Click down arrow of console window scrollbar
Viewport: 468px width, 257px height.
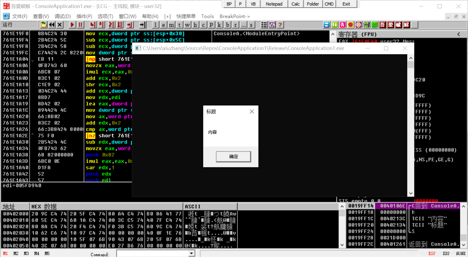point(411,193)
